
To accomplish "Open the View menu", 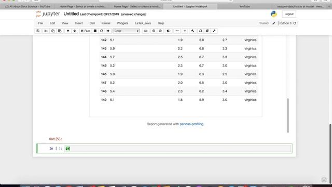I will (x=65, y=23).
